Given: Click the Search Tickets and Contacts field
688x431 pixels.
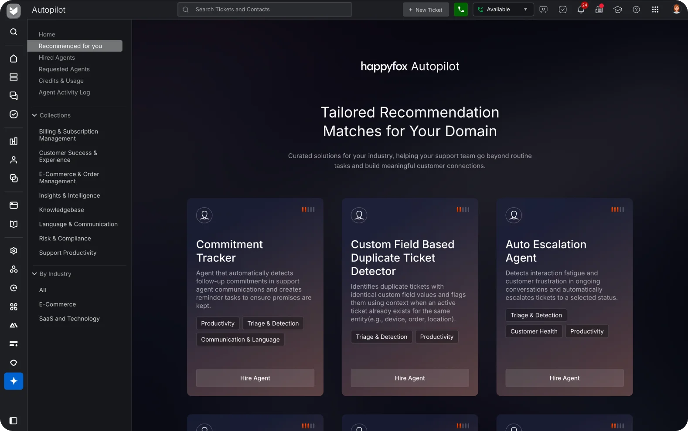Looking at the screenshot, I should click(265, 10).
